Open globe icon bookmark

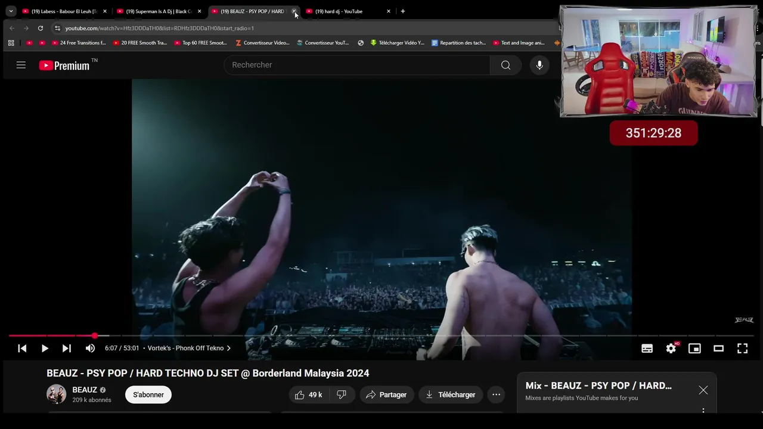point(361,43)
